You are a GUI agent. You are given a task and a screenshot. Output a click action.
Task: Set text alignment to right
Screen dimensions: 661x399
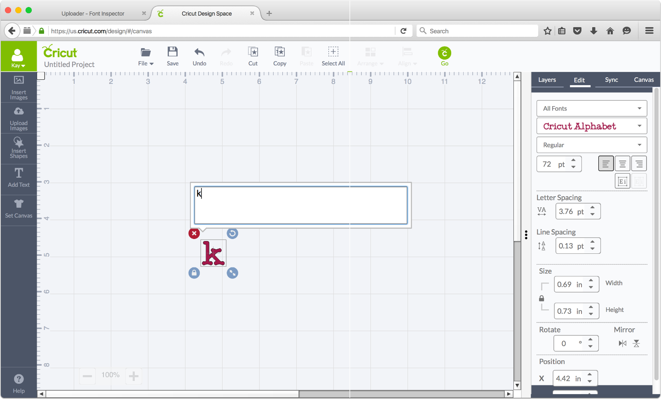point(639,164)
